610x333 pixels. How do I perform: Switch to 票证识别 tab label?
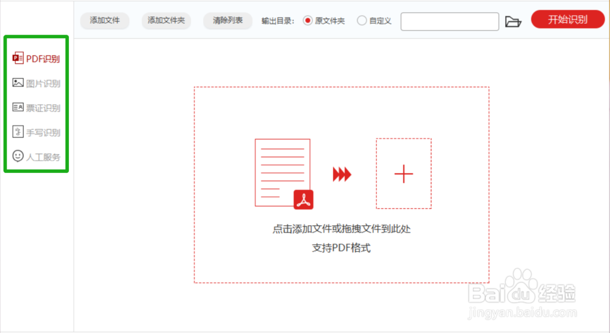[43, 108]
